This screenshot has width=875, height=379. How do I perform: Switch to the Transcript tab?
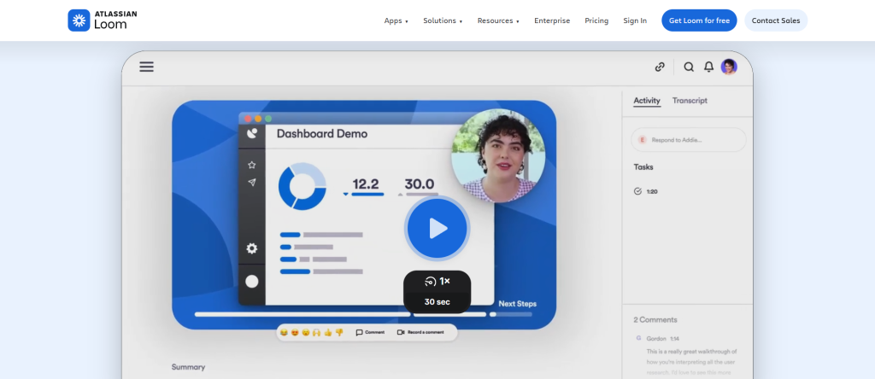click(x=690, y=101)
